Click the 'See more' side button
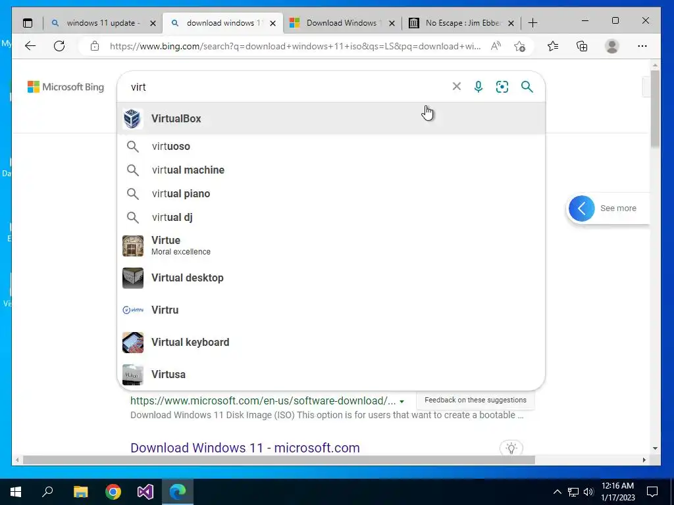Screen dimensions: 674x505 click(608, 208)
